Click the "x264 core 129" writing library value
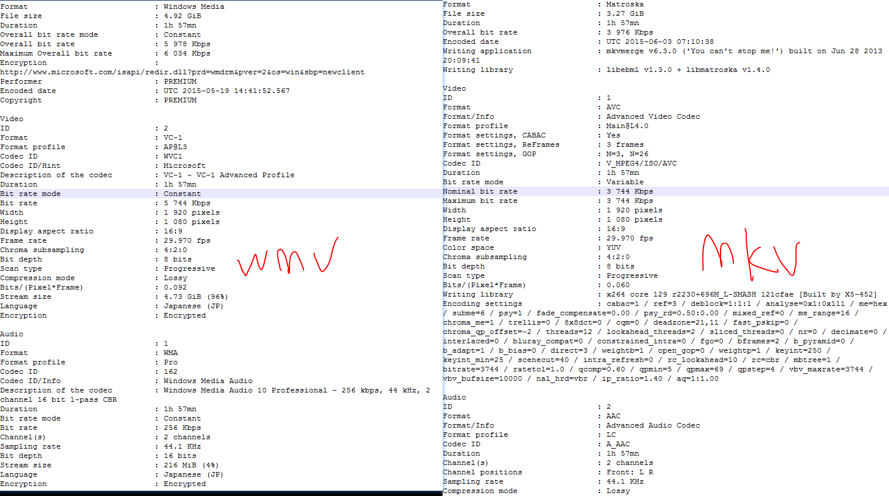The height and width of the screenshot is (496, 889). (x=742, y=294)
